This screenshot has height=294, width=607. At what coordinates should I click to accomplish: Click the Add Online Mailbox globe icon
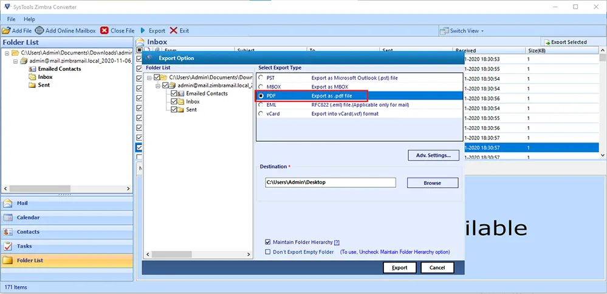39,30
